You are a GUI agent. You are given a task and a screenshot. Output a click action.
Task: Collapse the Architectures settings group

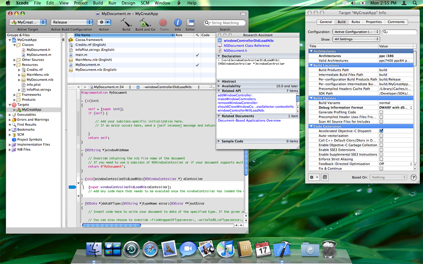click(x=311, y=51)
